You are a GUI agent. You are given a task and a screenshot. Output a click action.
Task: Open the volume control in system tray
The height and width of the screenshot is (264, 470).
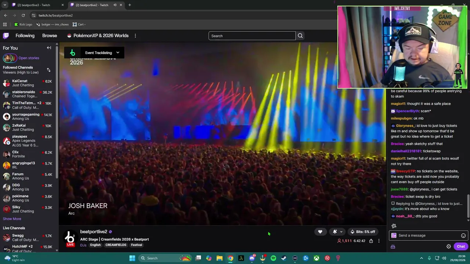tap(444, 258)
